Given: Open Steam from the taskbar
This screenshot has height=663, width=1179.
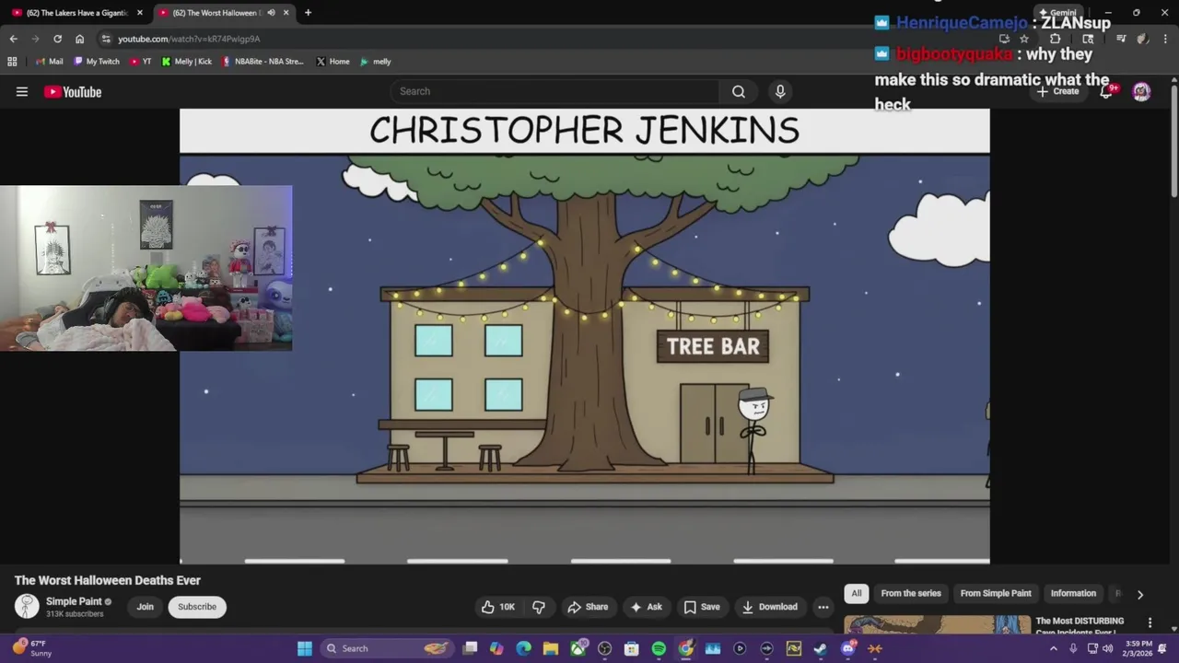Looking at the screenshot, I should pos(821,648).
